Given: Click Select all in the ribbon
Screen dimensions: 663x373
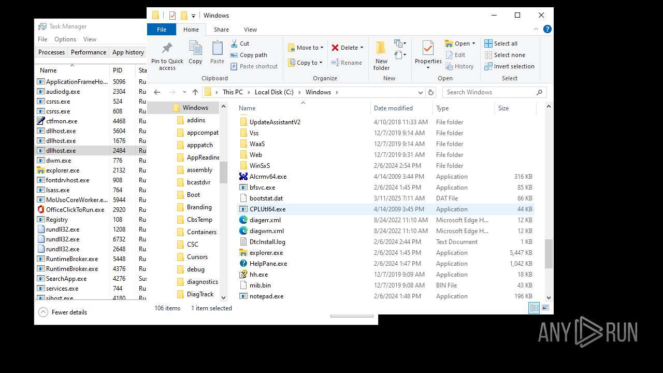Looking at the screenshot, I should tap(501, 44).
